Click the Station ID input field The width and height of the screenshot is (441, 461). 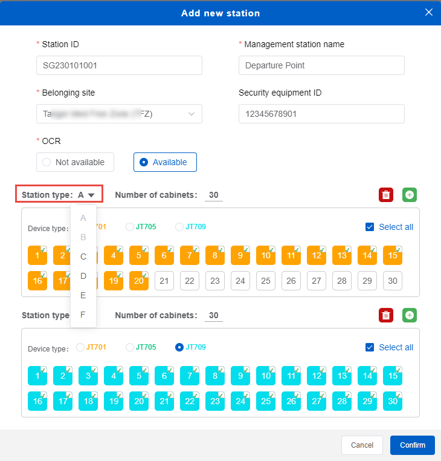coord(119,65)
